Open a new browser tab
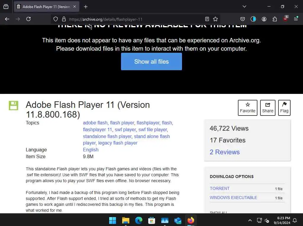 pos(86,7)
